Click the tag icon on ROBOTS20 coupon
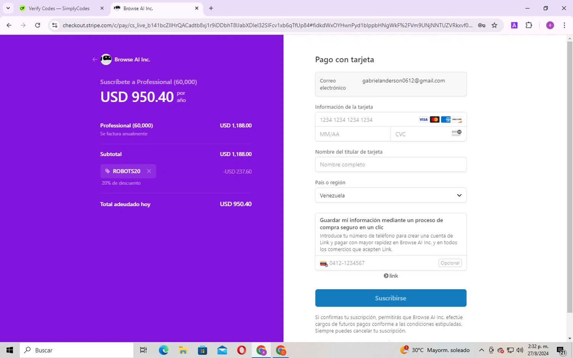This screenshot has width=573, height=358. [x=108, y=171]
